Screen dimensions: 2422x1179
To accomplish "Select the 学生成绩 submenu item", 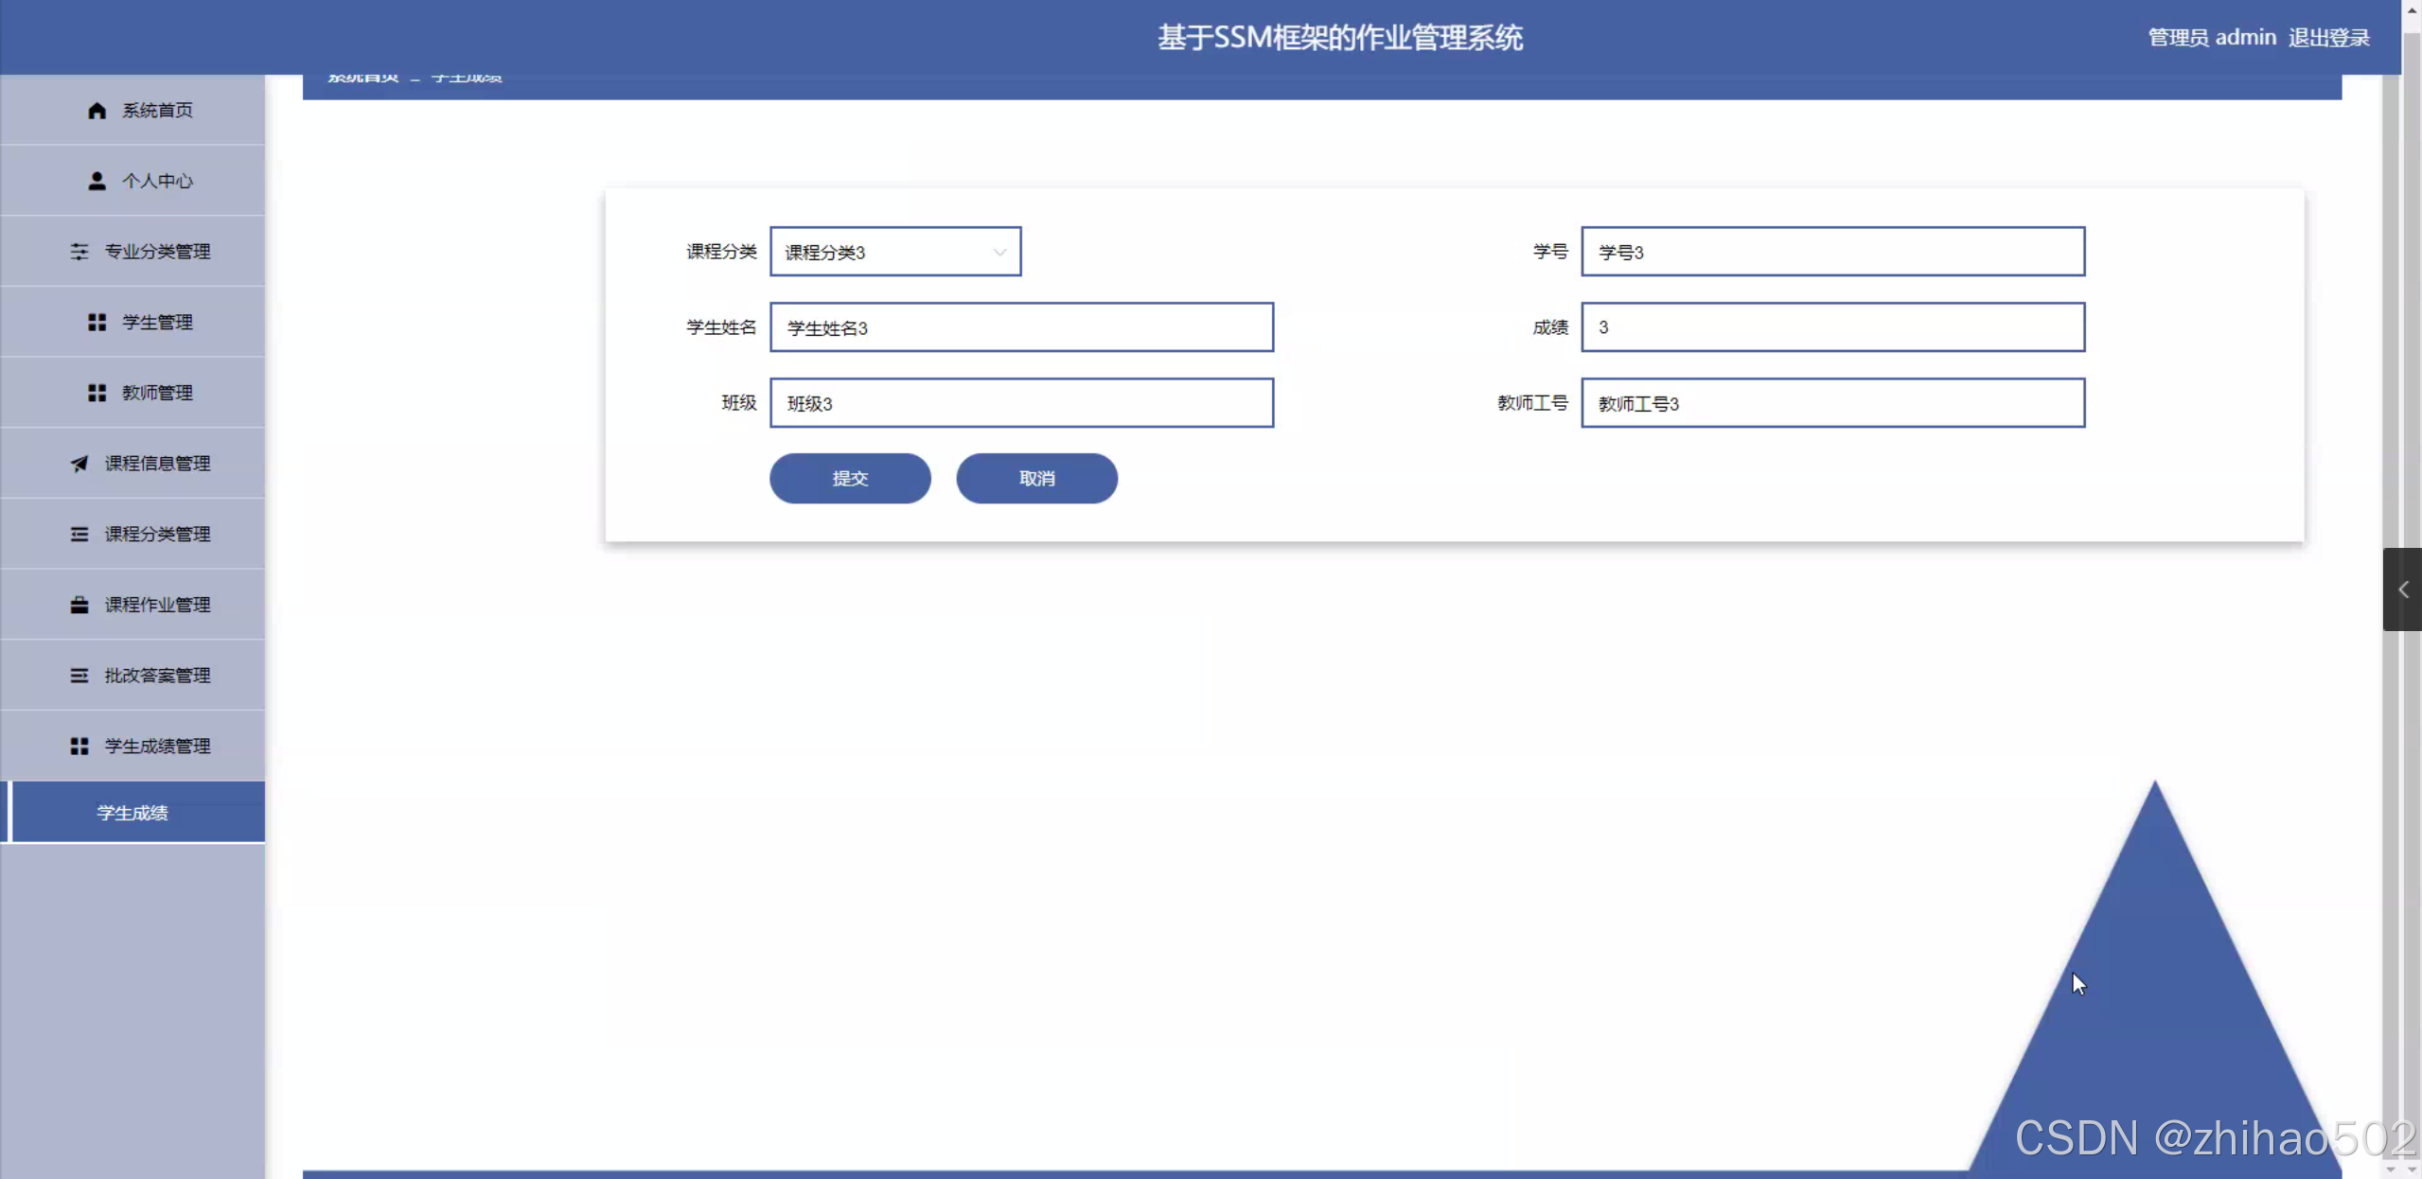I will pos(133,813).
